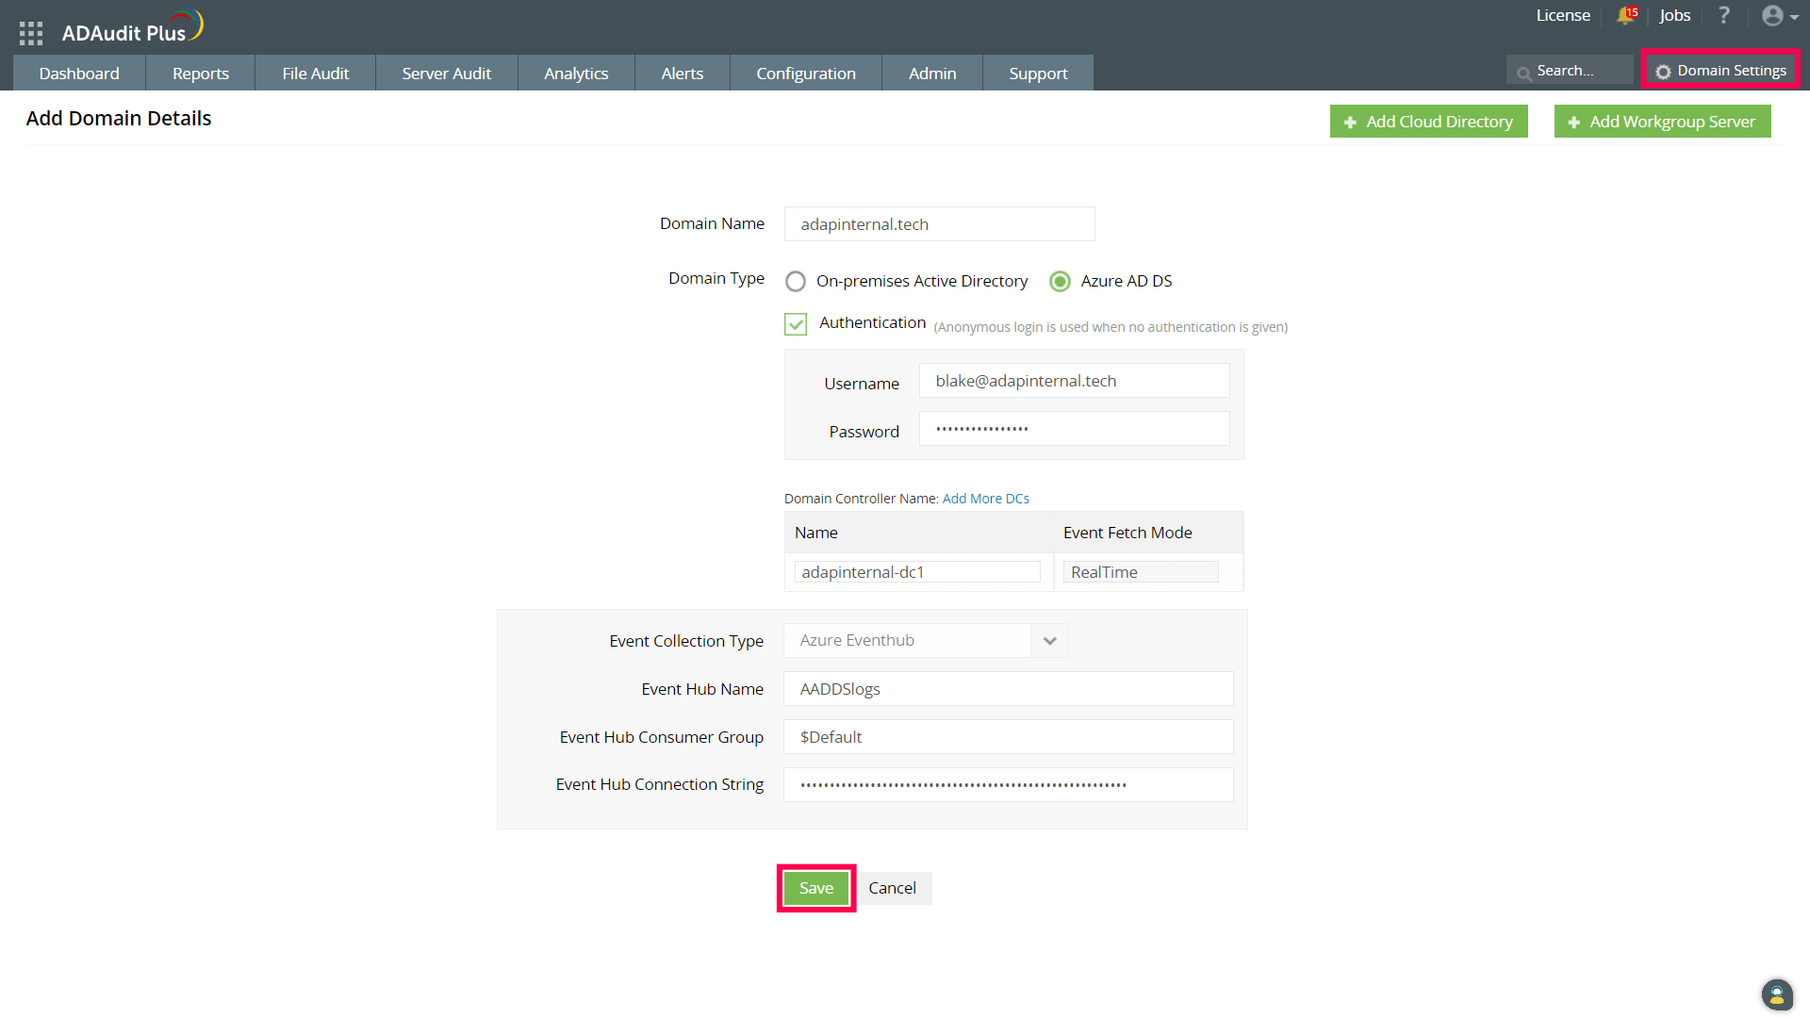The height and width of the screenshot is (1018, 1810).
Task: Click the search magnifier icon
Action: coord(1523,73)
